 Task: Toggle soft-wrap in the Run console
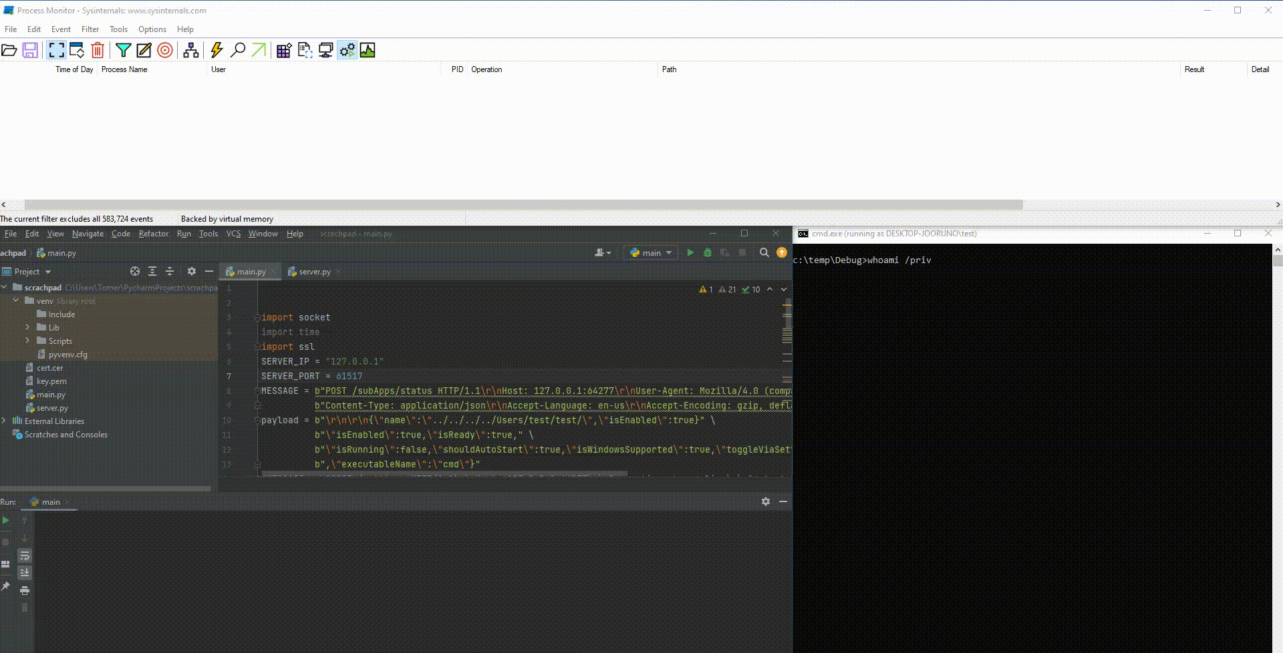pyautogui.click(x=25, y=556)
